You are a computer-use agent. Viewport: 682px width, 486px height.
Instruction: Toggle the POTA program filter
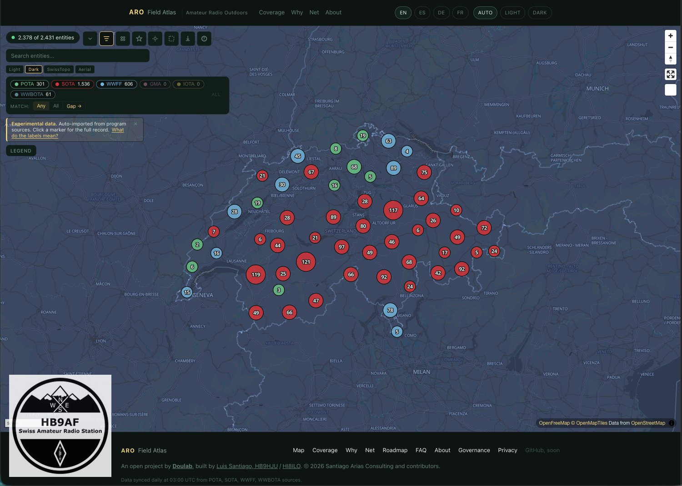coord(30,84)
